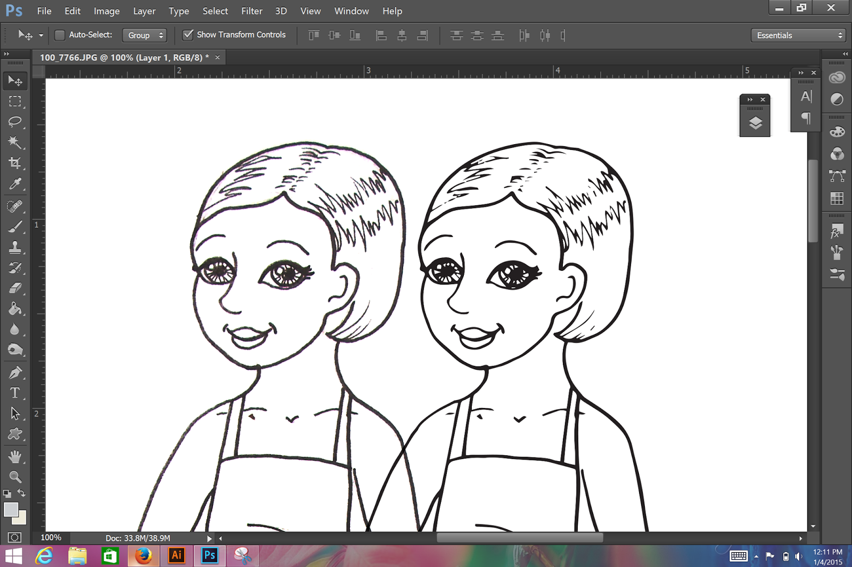The width and height of the screenshot is (852, 567).
Task: Select the Lasso tool
Action: (x=14, y=122)
